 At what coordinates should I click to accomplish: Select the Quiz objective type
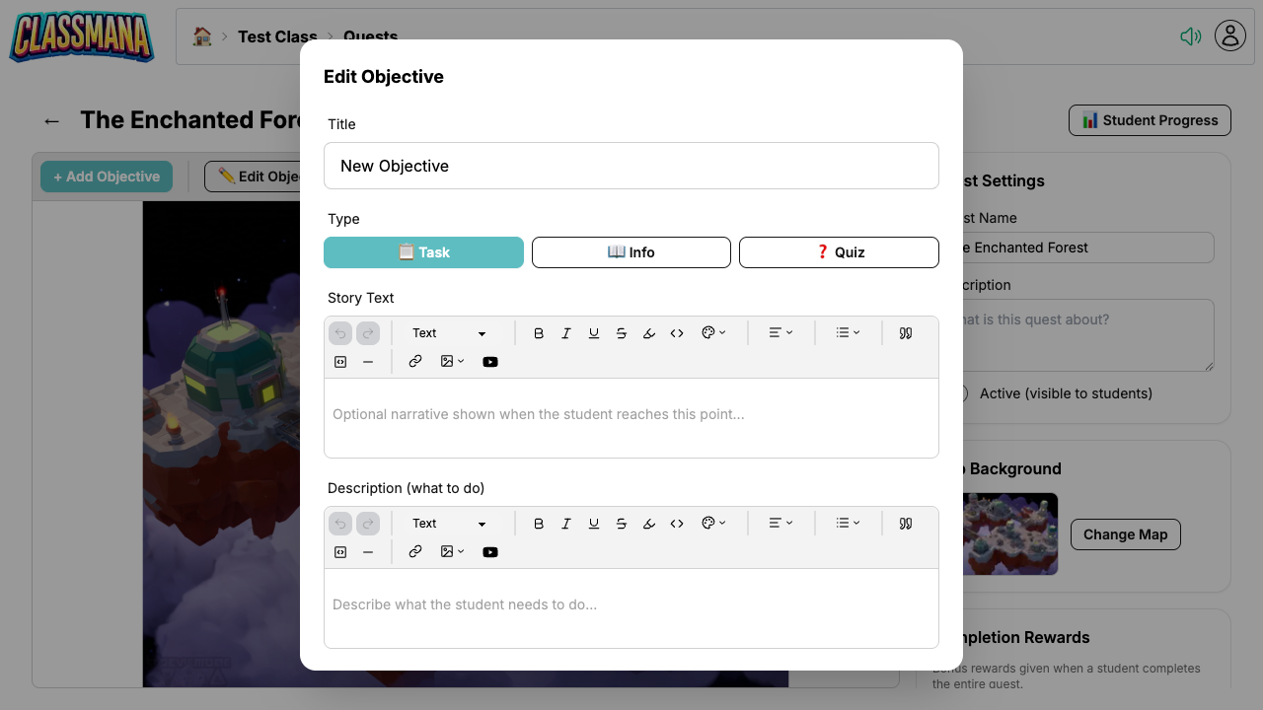tap(839, 252)
